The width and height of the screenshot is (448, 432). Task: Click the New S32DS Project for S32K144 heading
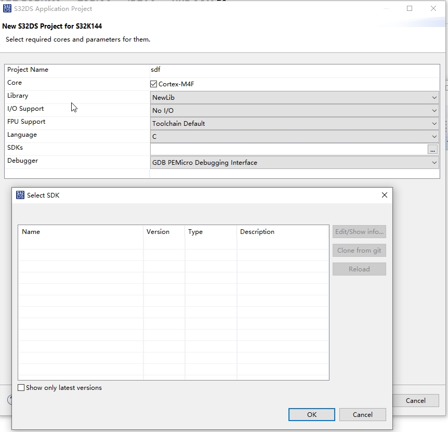52,27
